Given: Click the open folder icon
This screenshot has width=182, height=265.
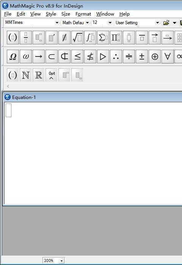Looking at the screenshot, I should tap(166, 23).
